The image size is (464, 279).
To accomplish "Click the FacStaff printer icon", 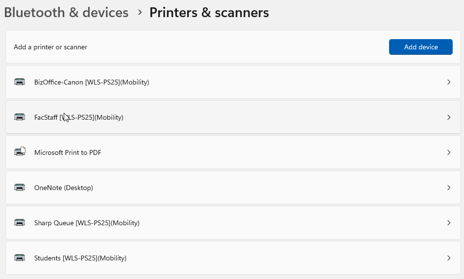I will [x=20, y=117].
